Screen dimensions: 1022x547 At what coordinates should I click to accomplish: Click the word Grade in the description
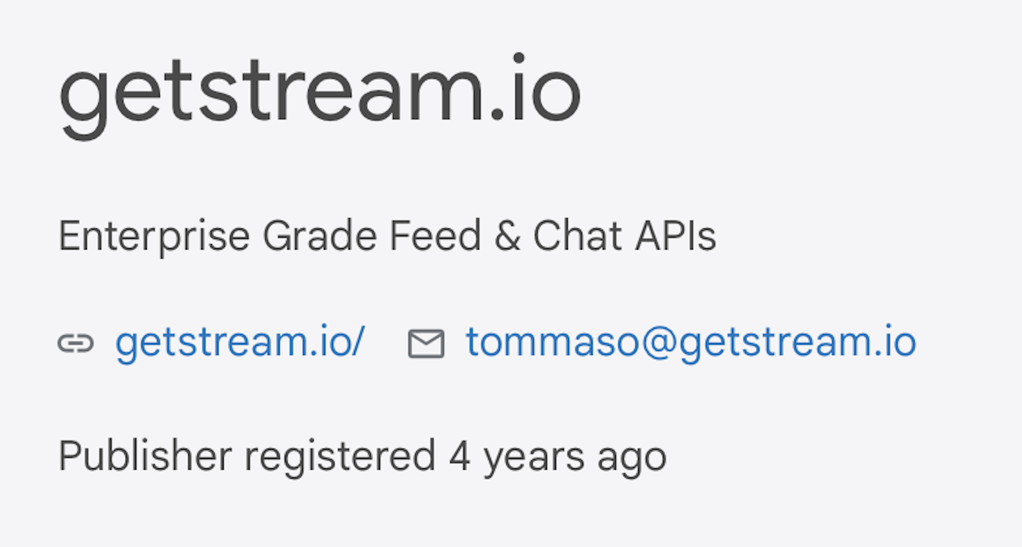coord(319,236)
